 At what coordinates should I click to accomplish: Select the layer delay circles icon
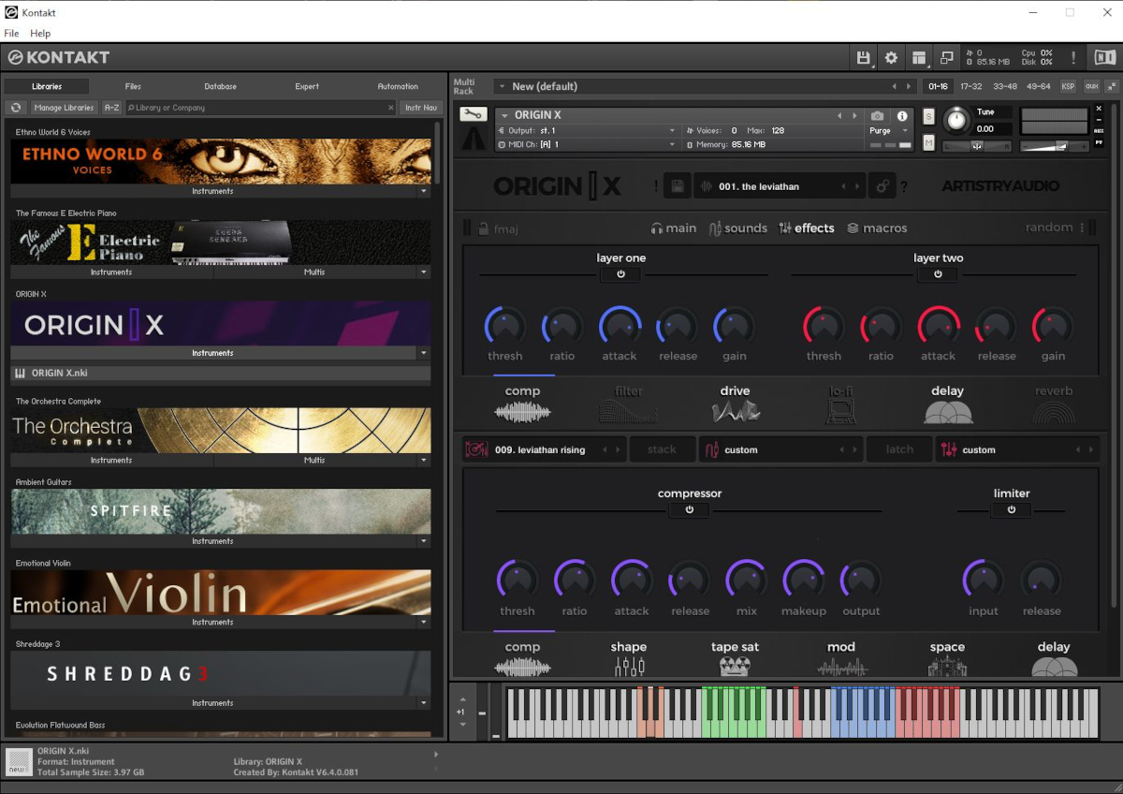(947, 411)
